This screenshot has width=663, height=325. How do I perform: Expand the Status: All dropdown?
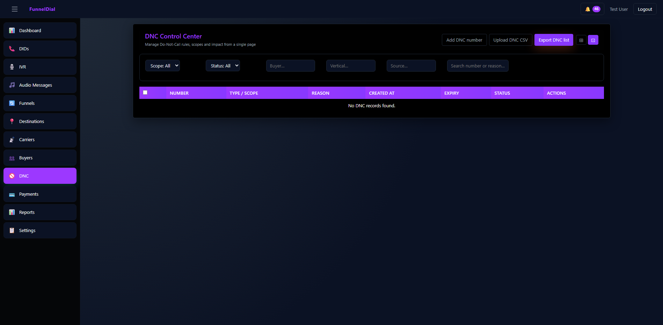pyautogui.click(x=223, y=66)
